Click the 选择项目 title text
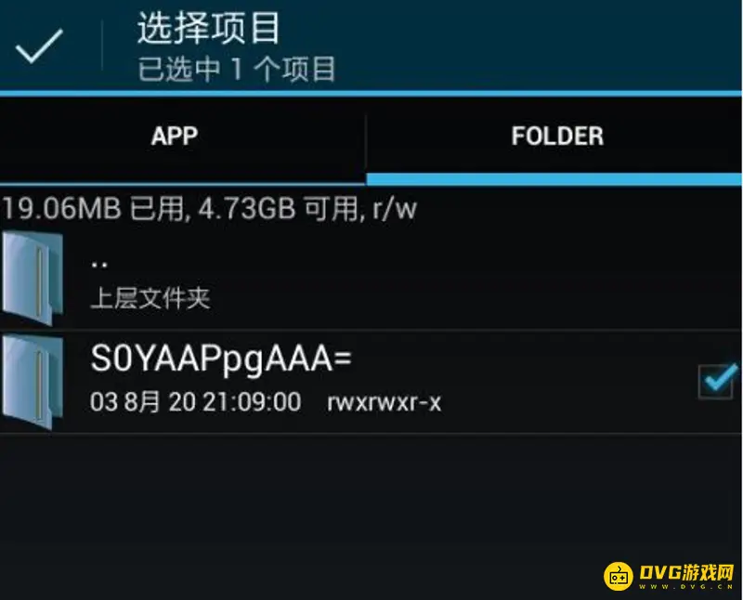 (208, 28)
